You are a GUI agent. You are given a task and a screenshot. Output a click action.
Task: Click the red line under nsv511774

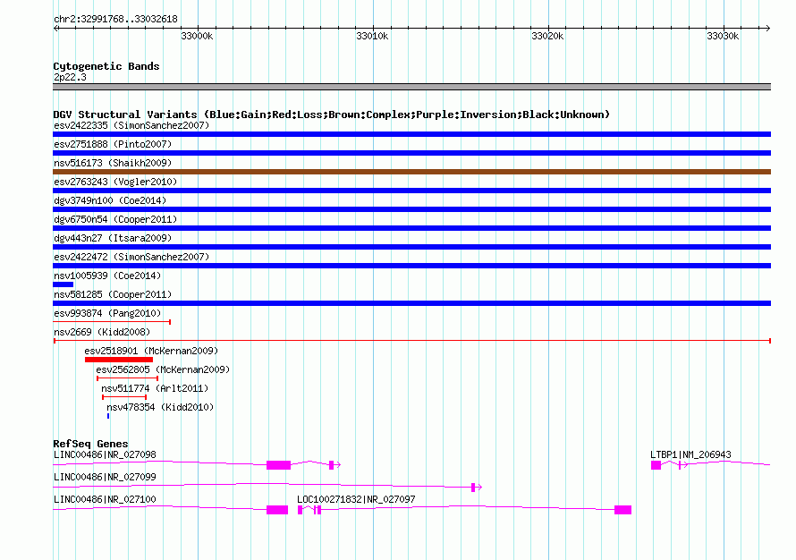point(124,397)
